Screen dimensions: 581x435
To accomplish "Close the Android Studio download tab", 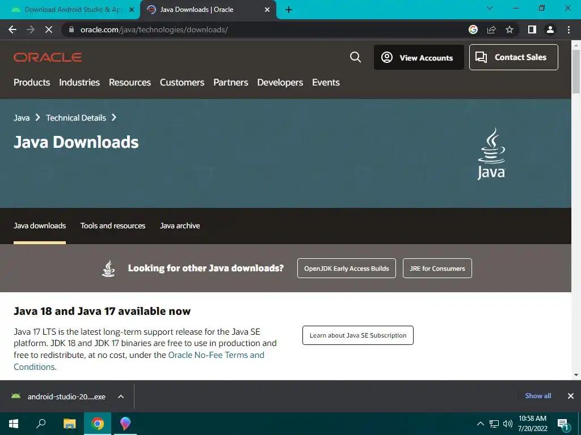I will [x=131, y=10].
